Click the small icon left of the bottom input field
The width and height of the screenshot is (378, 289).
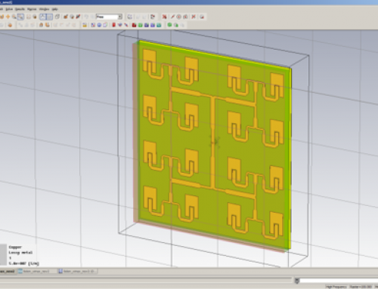tap(297, 281)
